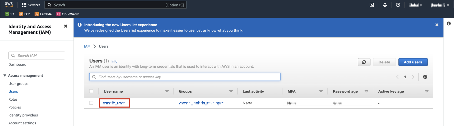Open Policies in the sidebar

click(x=15, y=107)
